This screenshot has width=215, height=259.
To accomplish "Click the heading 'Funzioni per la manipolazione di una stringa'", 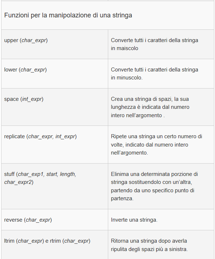I will pos(68,15).
